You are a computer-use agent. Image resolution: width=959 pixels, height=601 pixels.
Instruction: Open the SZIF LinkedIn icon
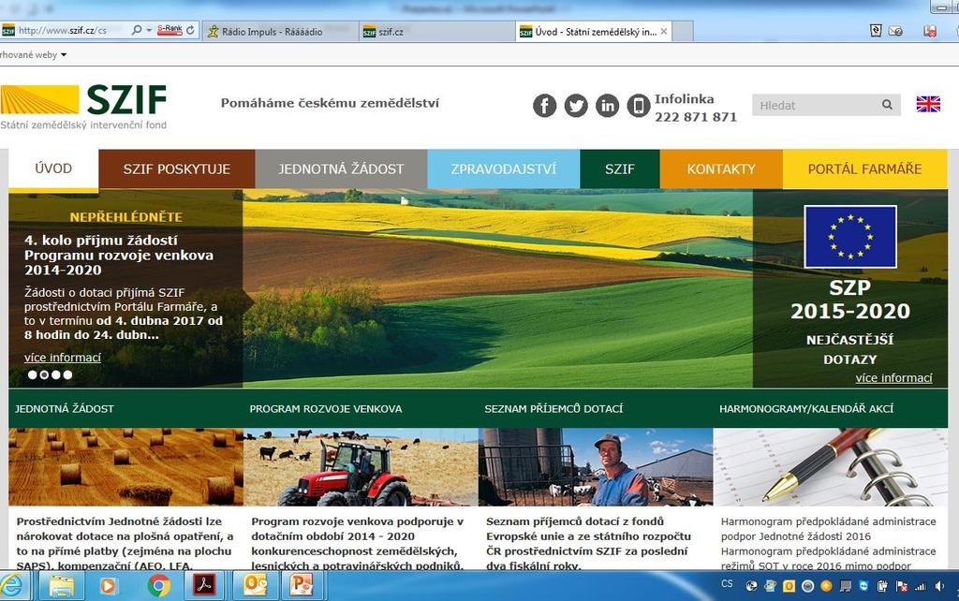point(607,106)
